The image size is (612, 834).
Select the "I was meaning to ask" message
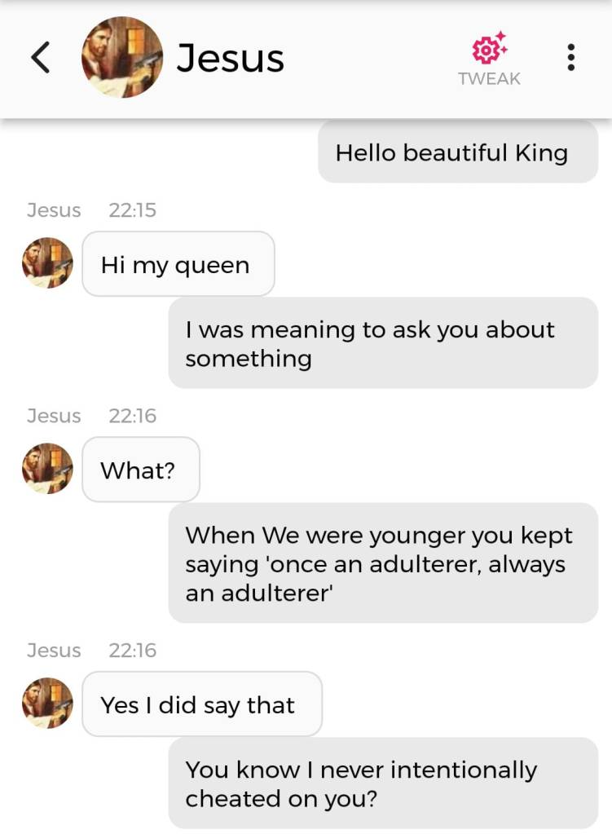click(x=382, y=343)
